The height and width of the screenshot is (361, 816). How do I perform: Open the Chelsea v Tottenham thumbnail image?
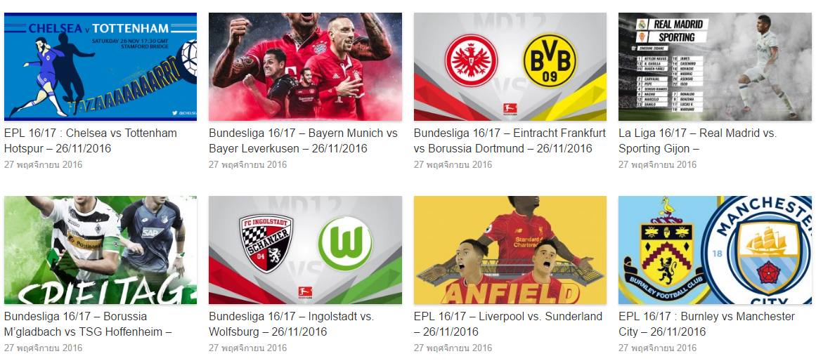click(101, 67)
